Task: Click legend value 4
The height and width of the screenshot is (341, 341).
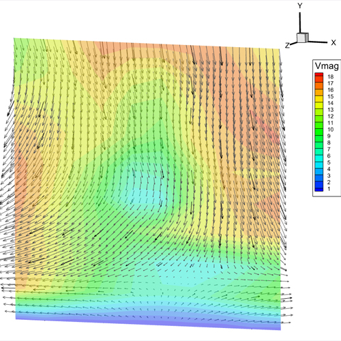Action: pyautogui.click(x=329, y=169)
